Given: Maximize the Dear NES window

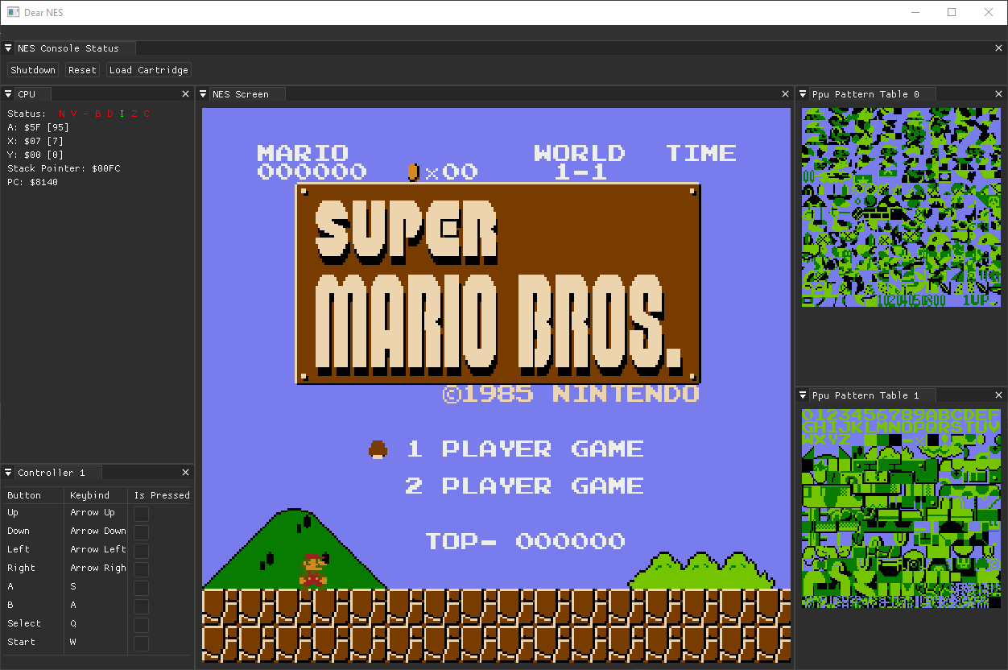Looking at the screenshot, I should [952, 12].
